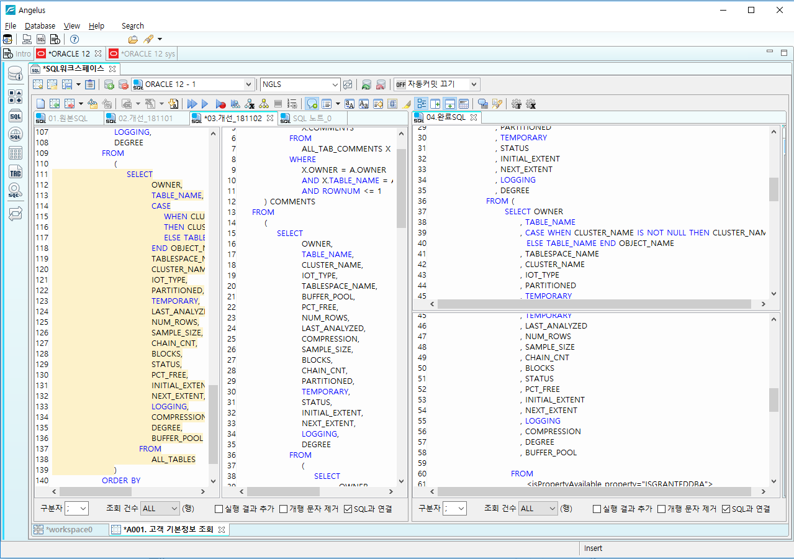Click the clipboard icon in workspace toolbar
This screenshot has height=559, width=794.
coord(90,84)
